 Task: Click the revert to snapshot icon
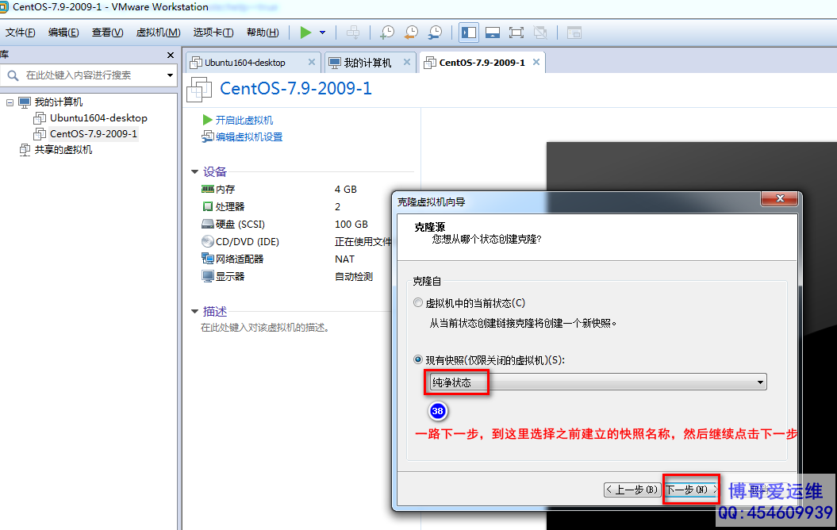point(410,33)
